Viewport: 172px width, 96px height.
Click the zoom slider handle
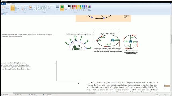point(165,95)
